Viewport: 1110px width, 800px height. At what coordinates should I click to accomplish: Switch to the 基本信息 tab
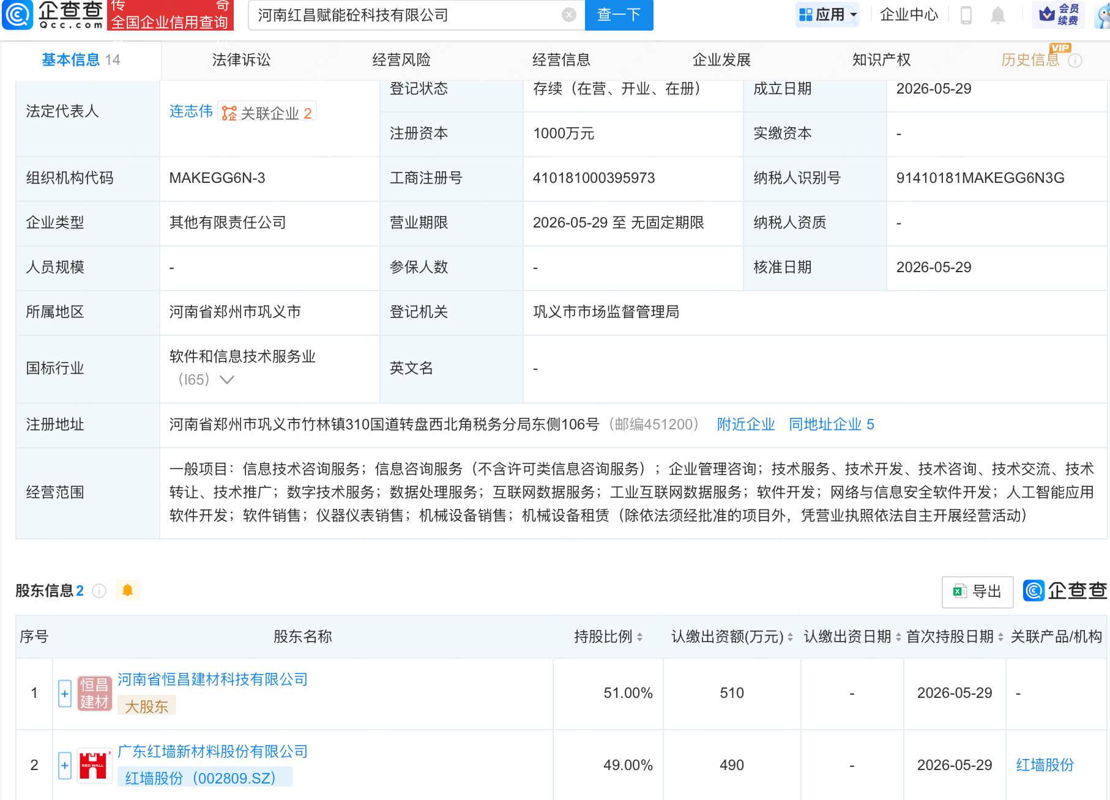tap(81, 60)
